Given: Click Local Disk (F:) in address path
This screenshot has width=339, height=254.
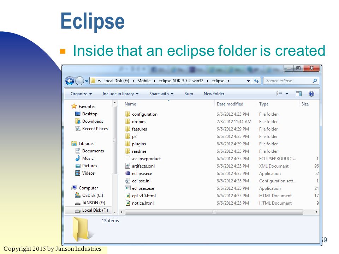Looking at the screenshot, I should click(x=116, y=81).
